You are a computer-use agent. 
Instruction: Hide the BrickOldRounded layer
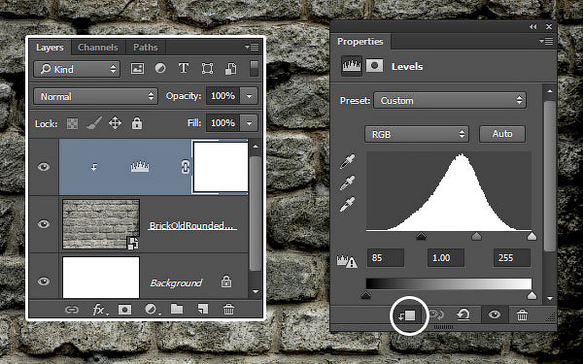pyautogui.click(x=44, y=224)
